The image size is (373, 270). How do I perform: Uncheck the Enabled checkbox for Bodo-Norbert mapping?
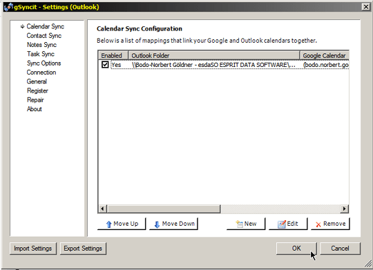105,64
